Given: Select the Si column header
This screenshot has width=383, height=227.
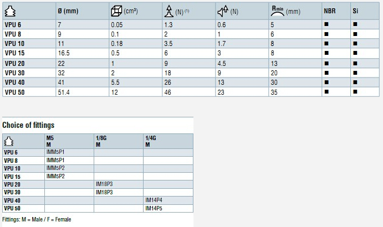Looking at the screenshot, I should coord(355,12).
